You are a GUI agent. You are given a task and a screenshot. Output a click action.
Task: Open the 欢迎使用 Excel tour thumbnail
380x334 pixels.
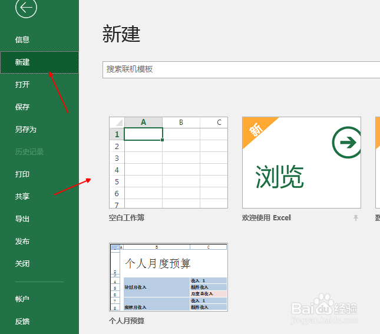click(302, 163)
